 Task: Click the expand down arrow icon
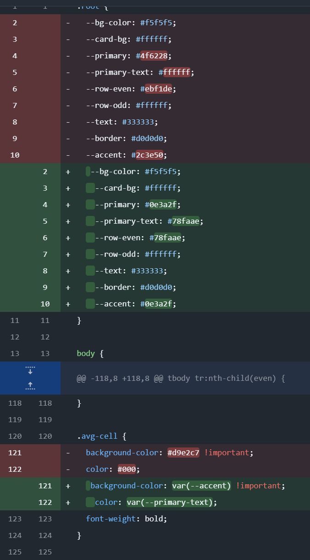point(30,370)
